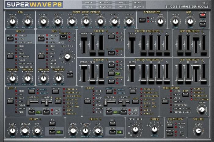Image resolution: width=214 pixels, height=142 pixels.
Task: Click the Wave 4 detune knob
Action: 86,21
